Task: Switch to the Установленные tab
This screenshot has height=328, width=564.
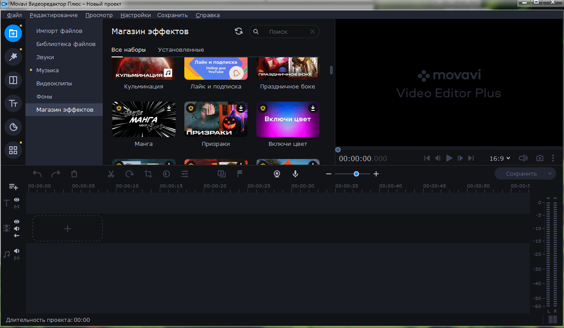Action: pos(181,49)
